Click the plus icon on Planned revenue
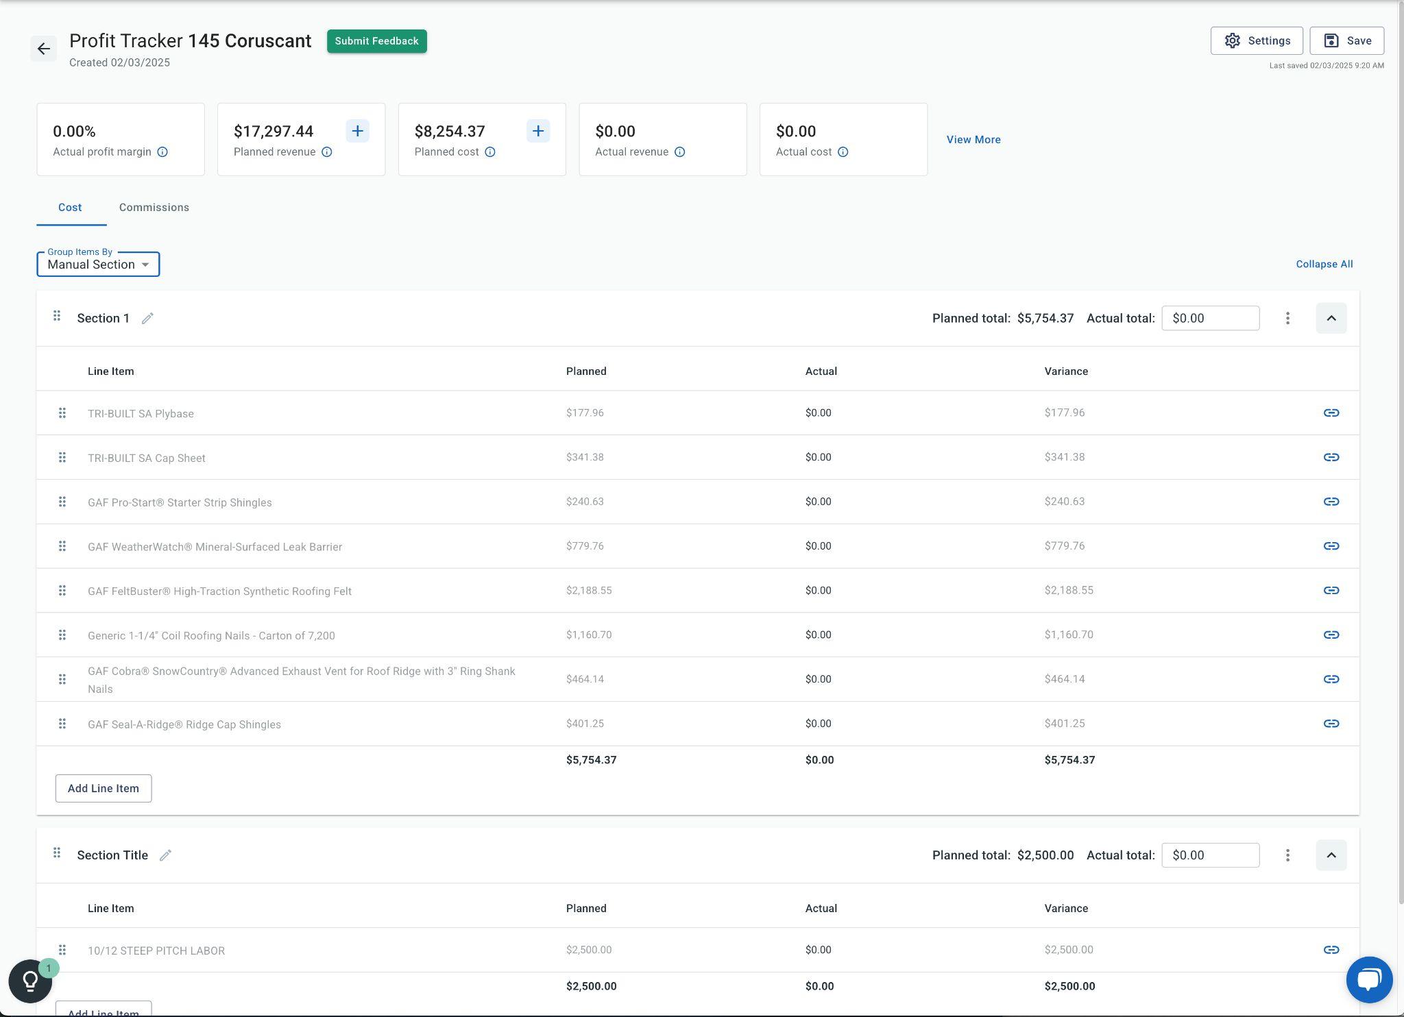 [357, 131]
